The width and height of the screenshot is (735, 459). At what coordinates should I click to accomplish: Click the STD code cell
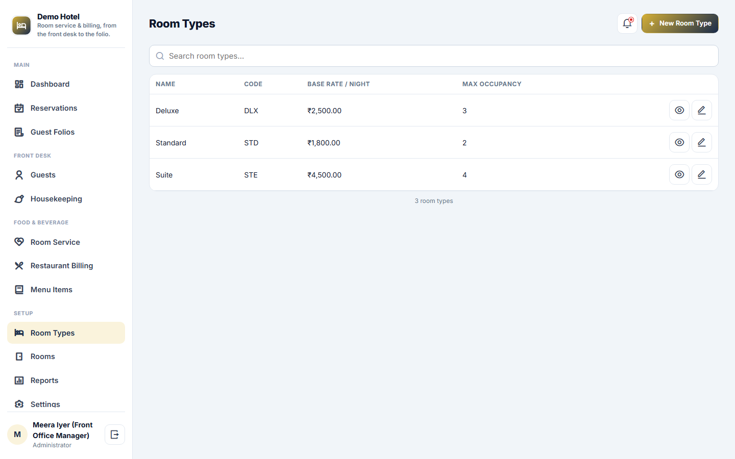(x=251, y=143)
